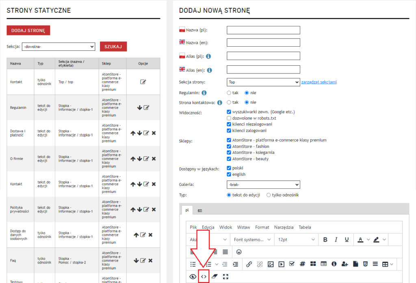Insert an image using picture icon

271,264
